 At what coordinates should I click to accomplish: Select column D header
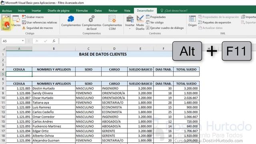pyautogui.click(x=114, y=49)
